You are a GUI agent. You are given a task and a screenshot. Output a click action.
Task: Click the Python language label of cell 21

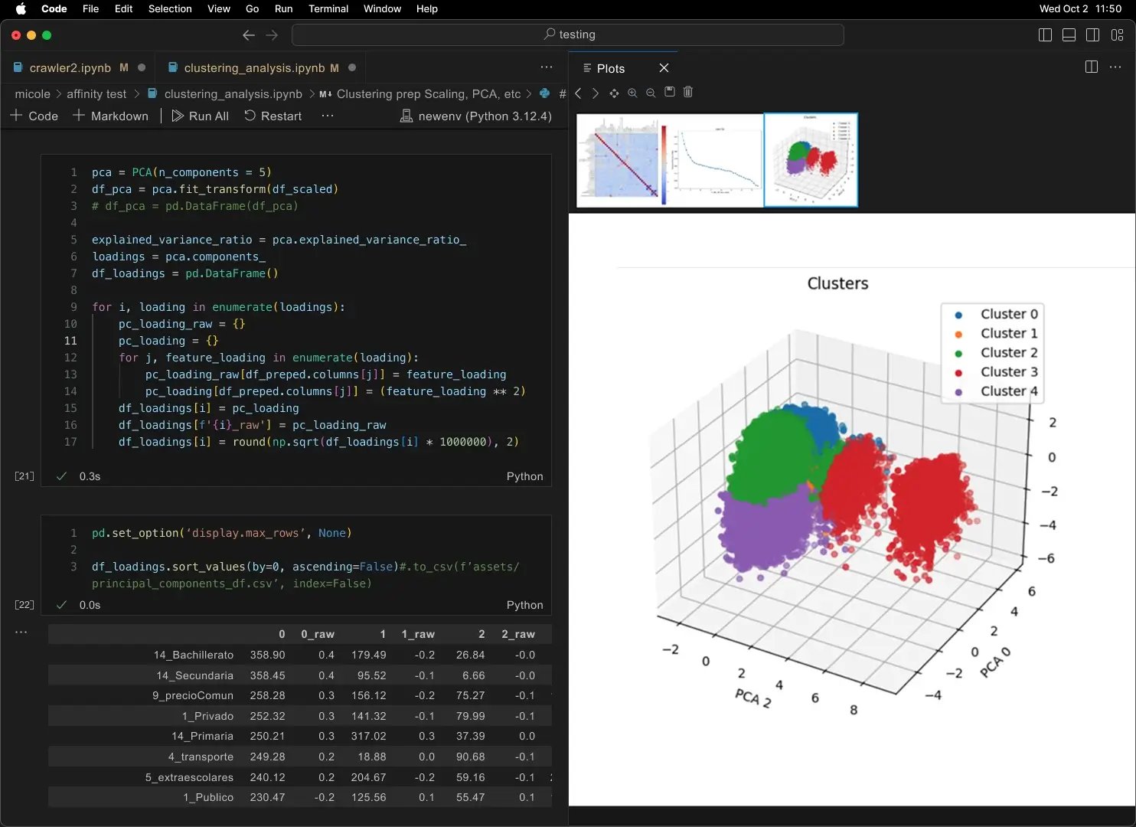click(524, 476)
